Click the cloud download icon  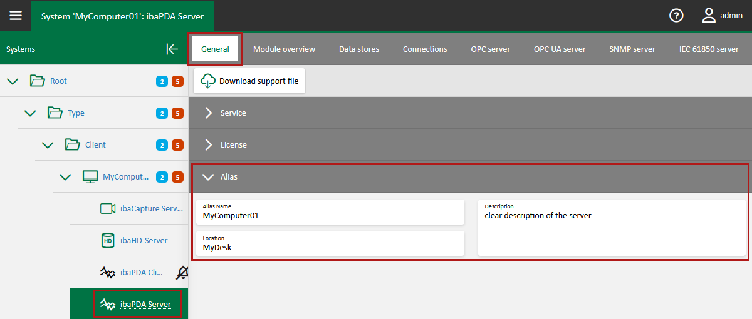click(x=207, y=81)
